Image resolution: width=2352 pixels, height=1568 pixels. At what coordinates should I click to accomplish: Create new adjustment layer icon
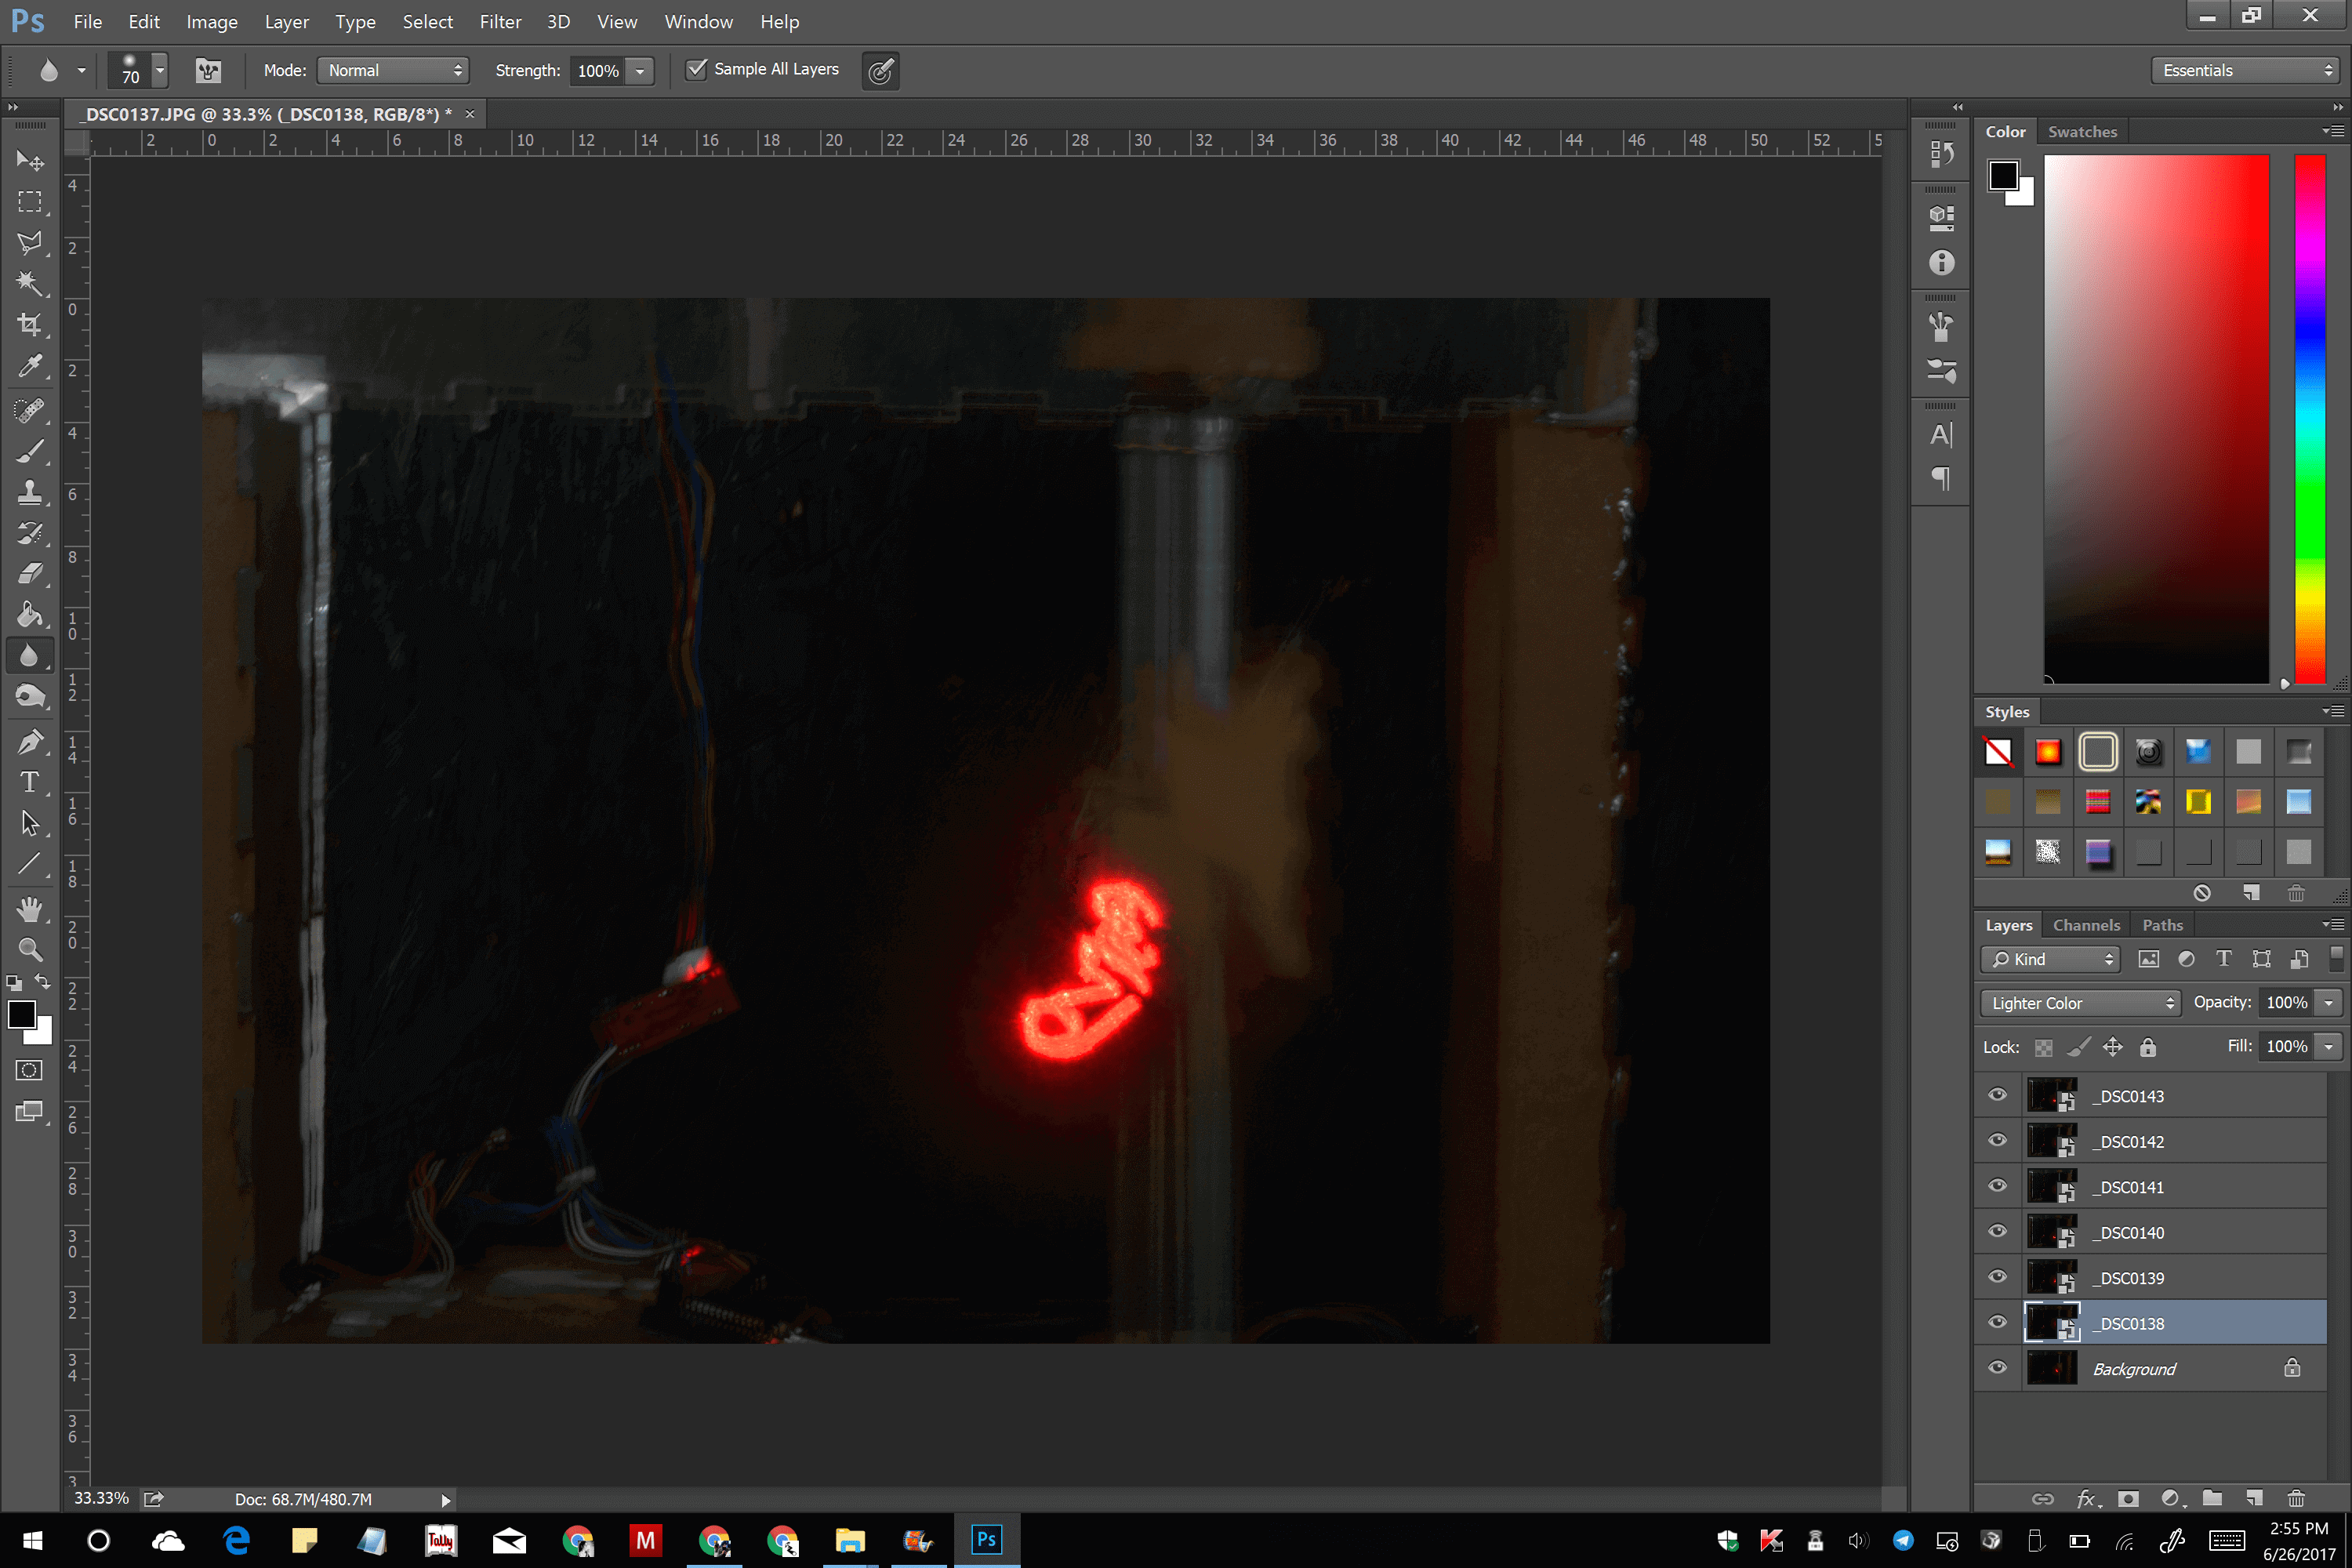point(2172,1498)
